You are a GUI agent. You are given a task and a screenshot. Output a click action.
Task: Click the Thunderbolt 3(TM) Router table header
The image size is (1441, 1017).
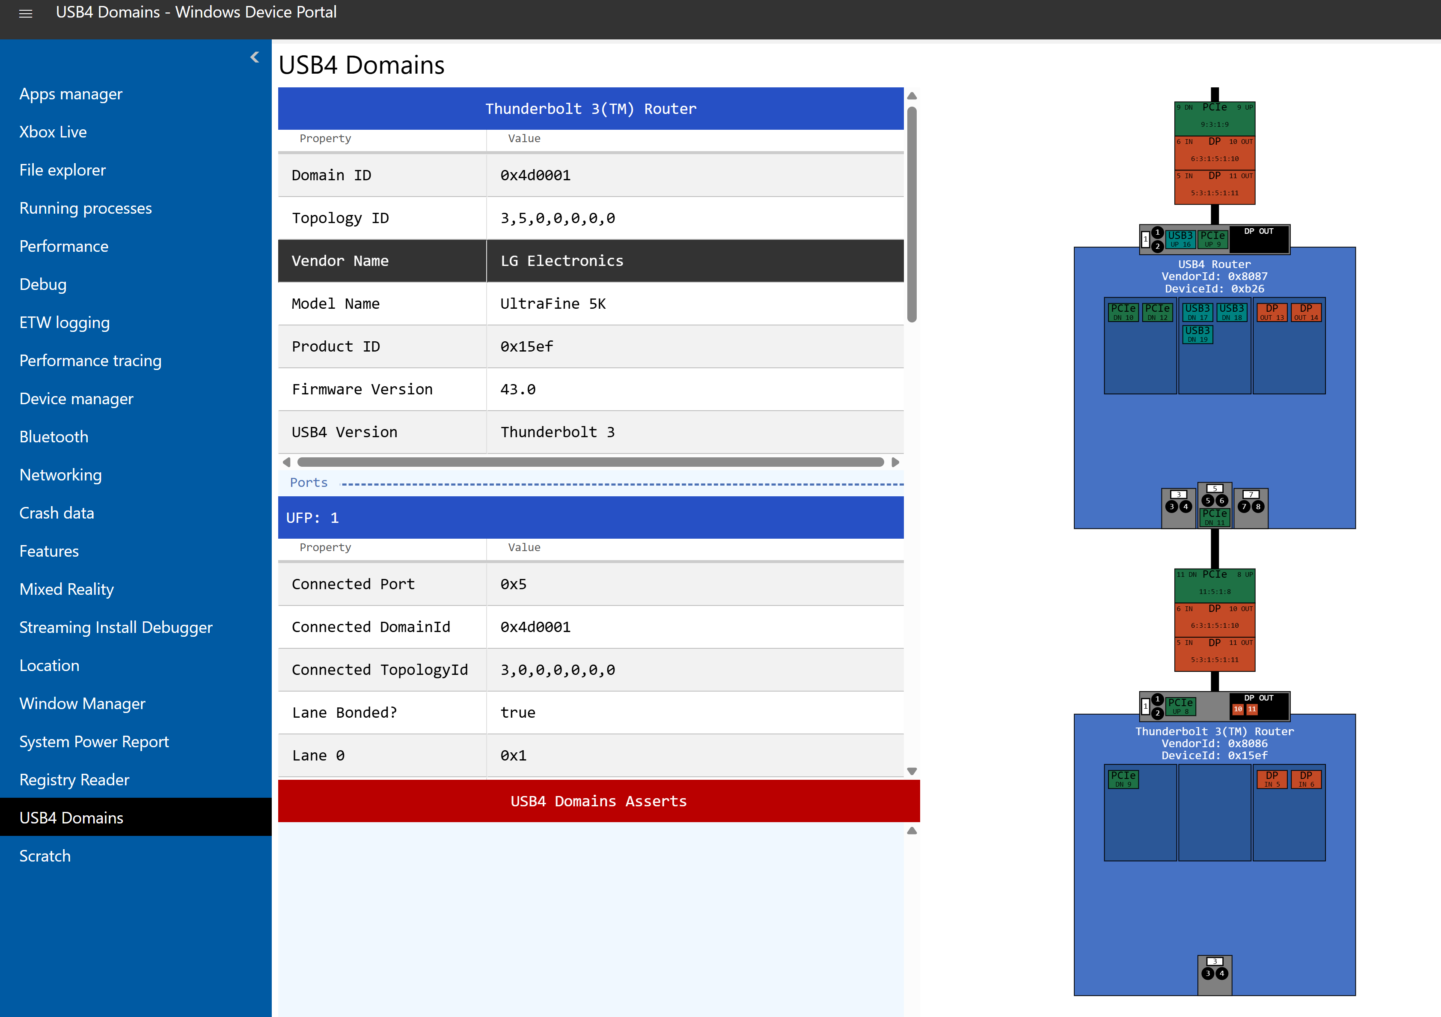pos(591,109)
